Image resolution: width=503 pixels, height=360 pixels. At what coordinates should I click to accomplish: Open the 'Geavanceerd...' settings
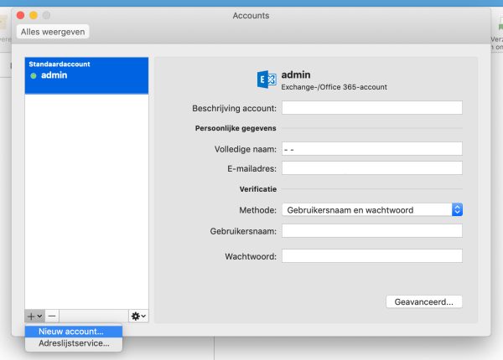[423, 301]
